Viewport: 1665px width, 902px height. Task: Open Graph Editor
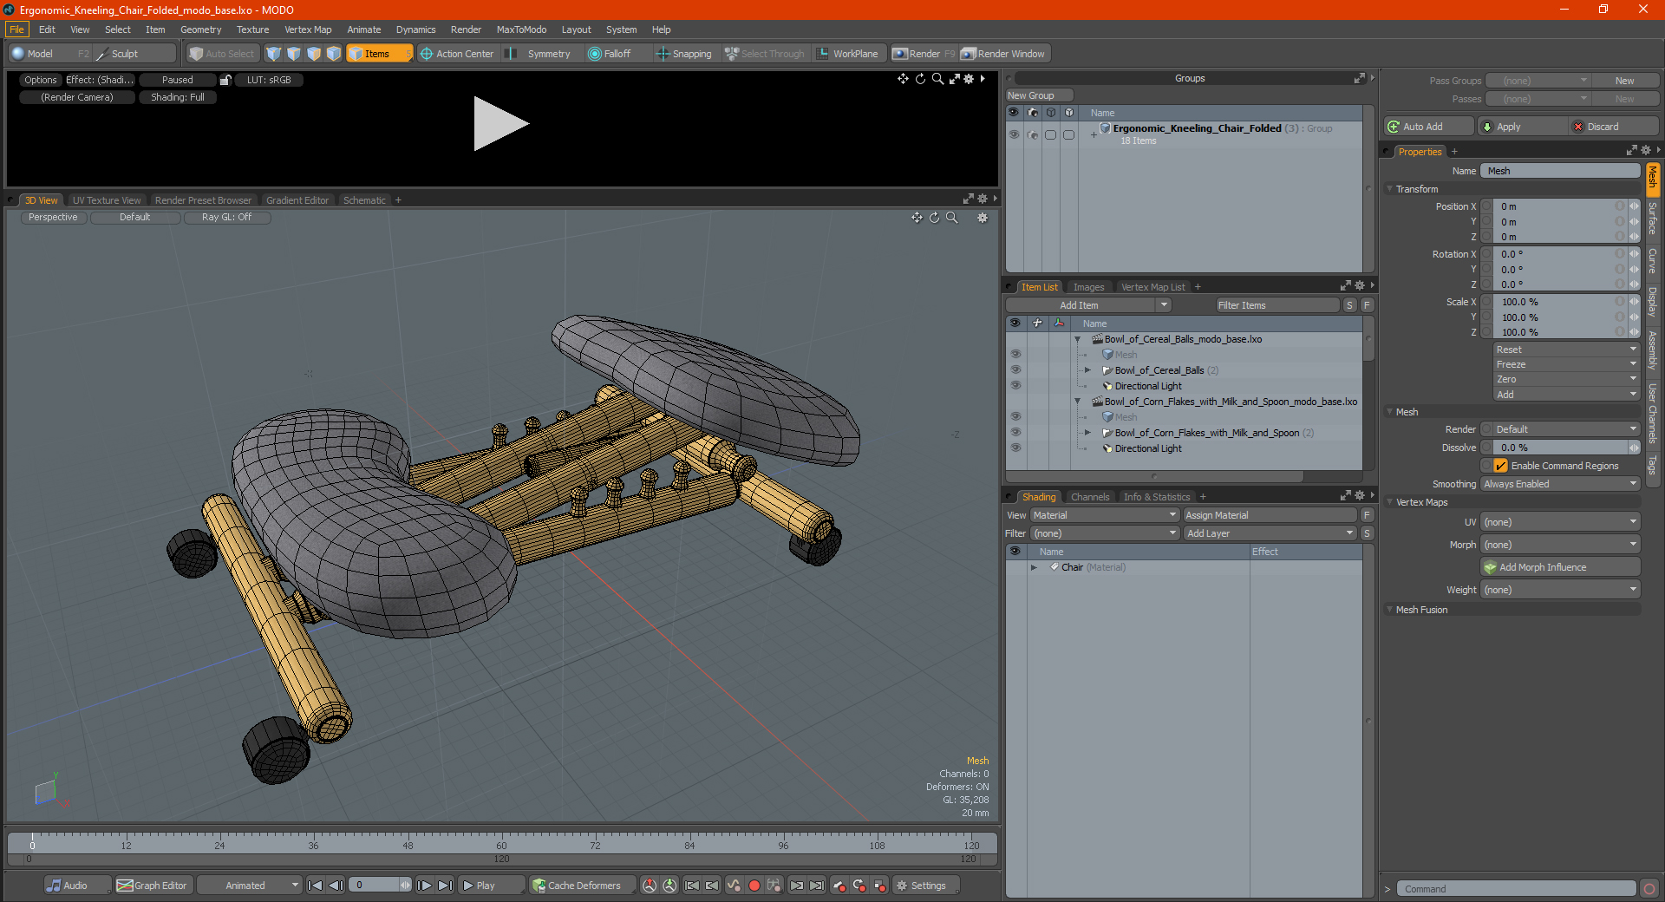click(x=152, y=886)
